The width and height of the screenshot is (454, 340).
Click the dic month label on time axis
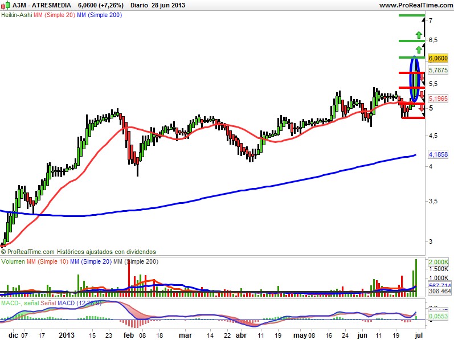(x=13, y=335)
